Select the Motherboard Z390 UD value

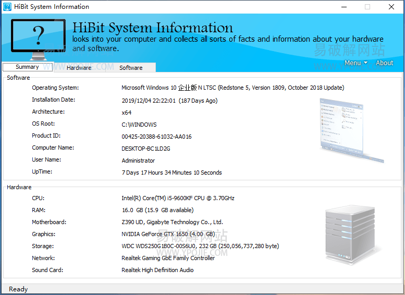pos(172,223)
